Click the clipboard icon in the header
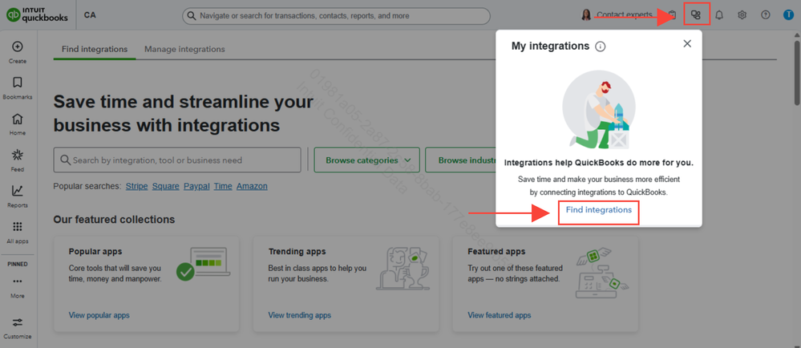 [672, 14]
